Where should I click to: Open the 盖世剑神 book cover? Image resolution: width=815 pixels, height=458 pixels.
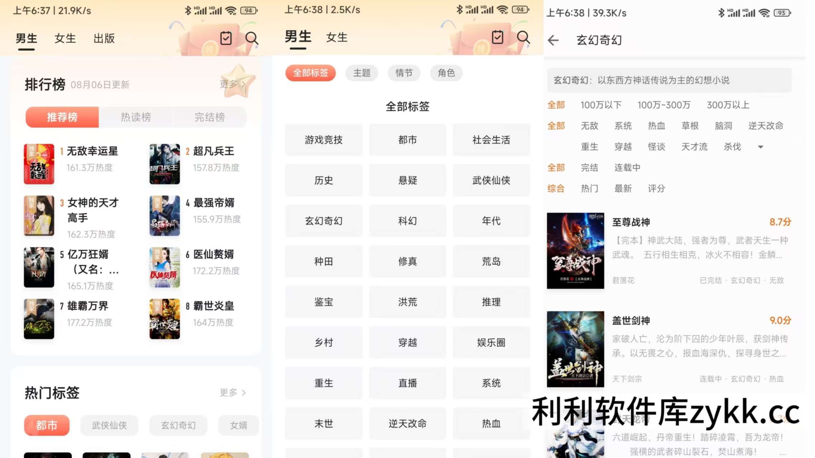[575, 349]
